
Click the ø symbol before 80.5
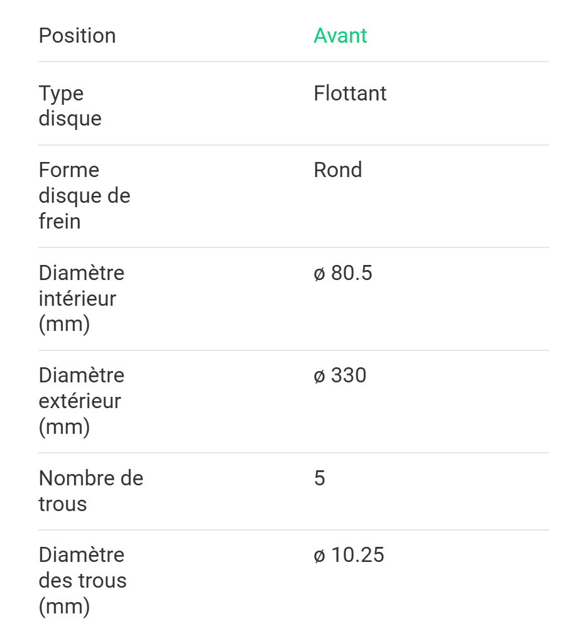tap(319, 274)
